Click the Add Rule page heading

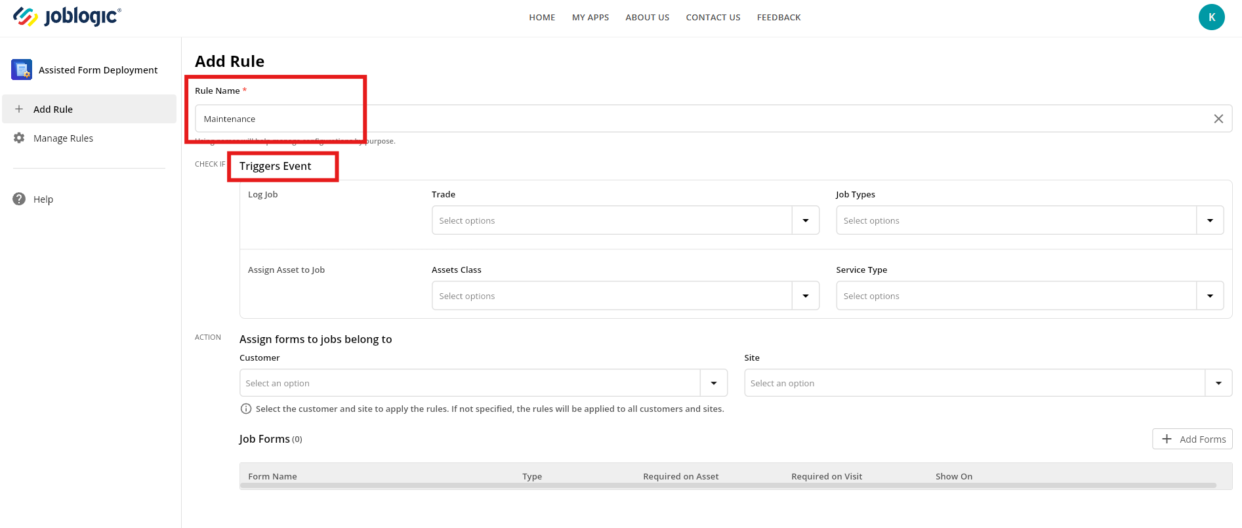coord(230,61)
